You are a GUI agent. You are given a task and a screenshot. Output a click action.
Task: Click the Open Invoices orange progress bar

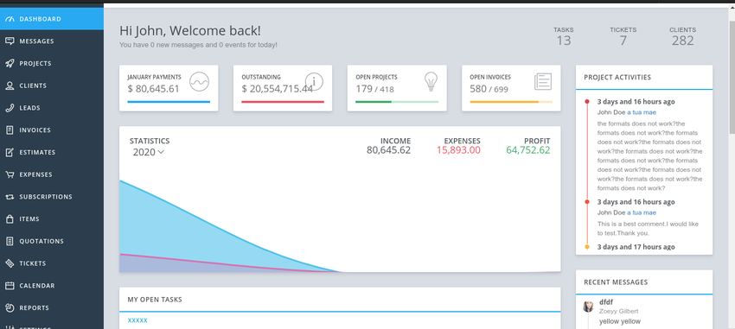coord(511,102)
